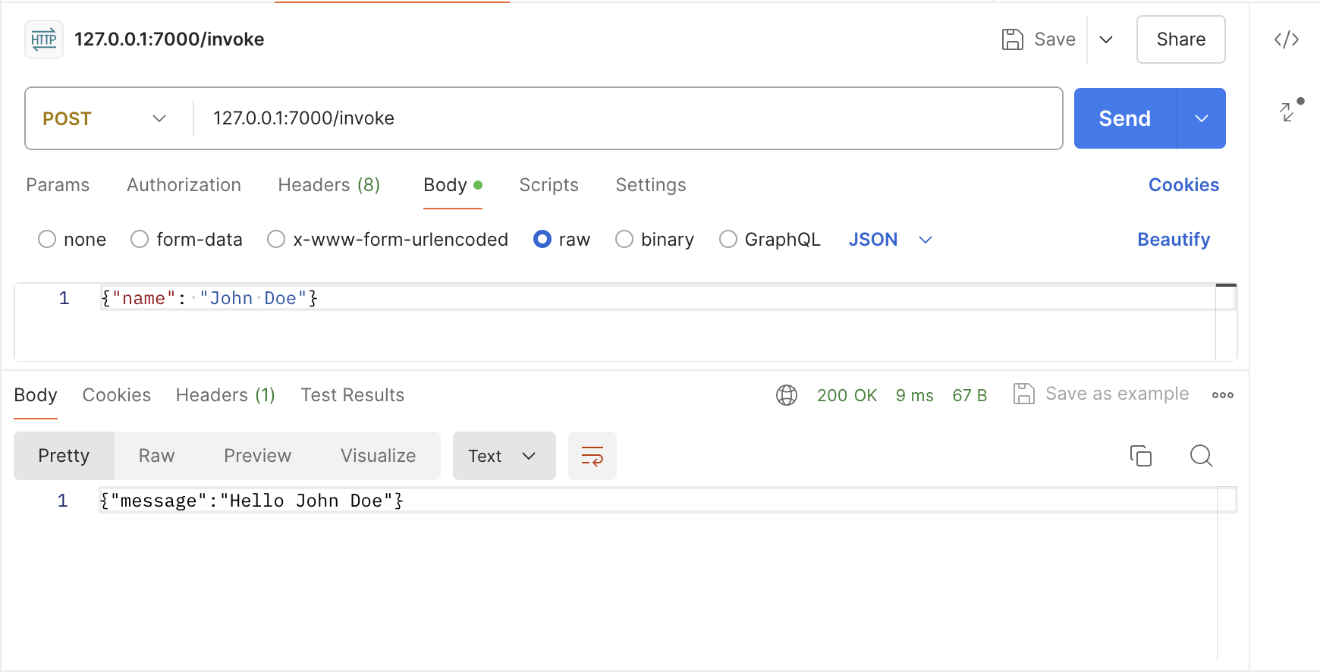Expand the Send options arrow
The height and width of the screenshot is (672, 1320).
tap(1202, 118)
